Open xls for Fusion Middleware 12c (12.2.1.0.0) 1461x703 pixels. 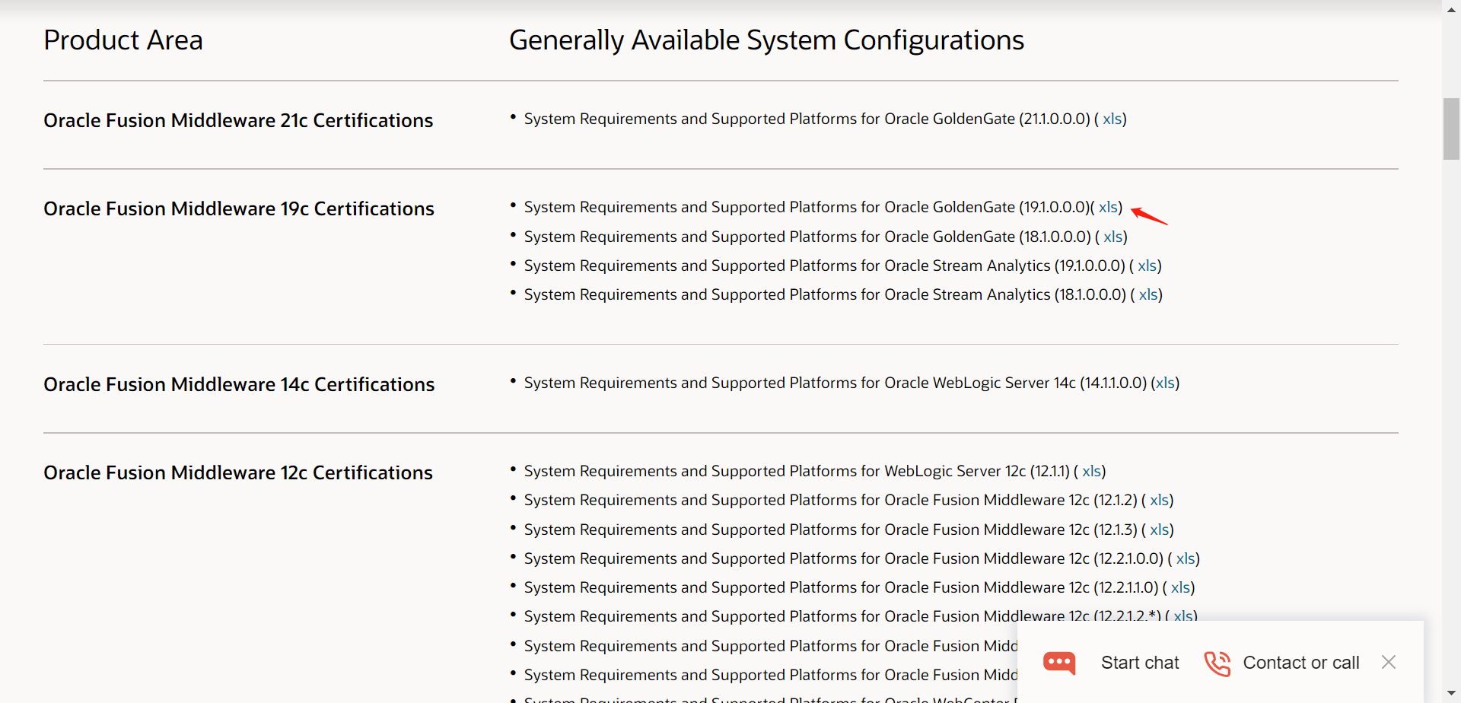coord(1185,559)
